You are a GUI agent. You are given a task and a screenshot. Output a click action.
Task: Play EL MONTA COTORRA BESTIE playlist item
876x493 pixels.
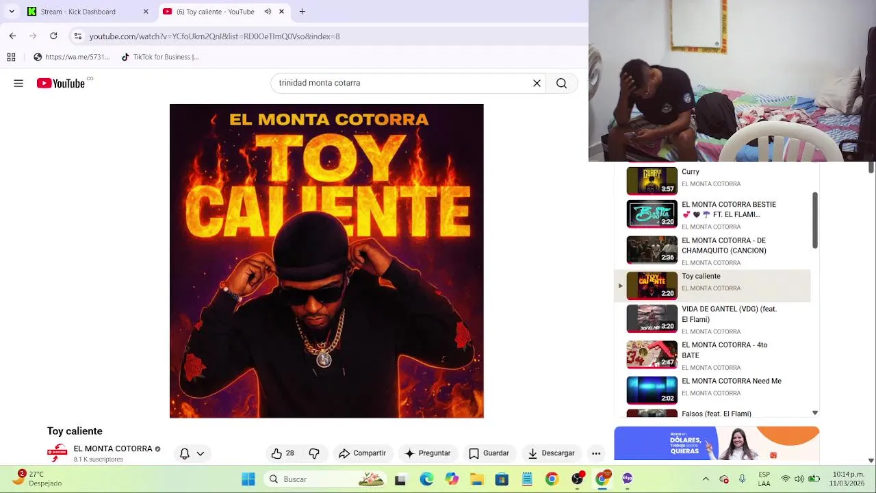(x=712, y=214)
